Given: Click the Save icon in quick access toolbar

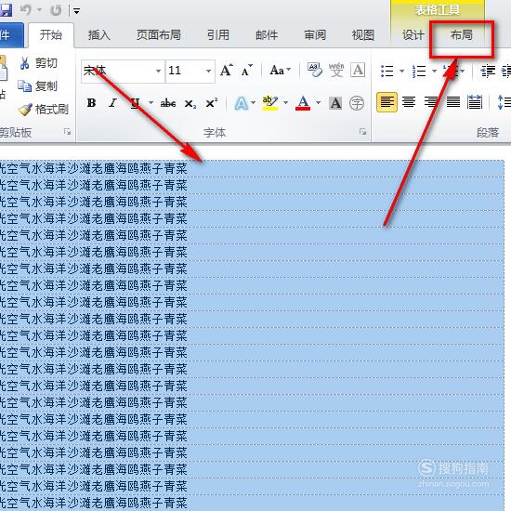Looking at the screenshot, I should [6, 10].
